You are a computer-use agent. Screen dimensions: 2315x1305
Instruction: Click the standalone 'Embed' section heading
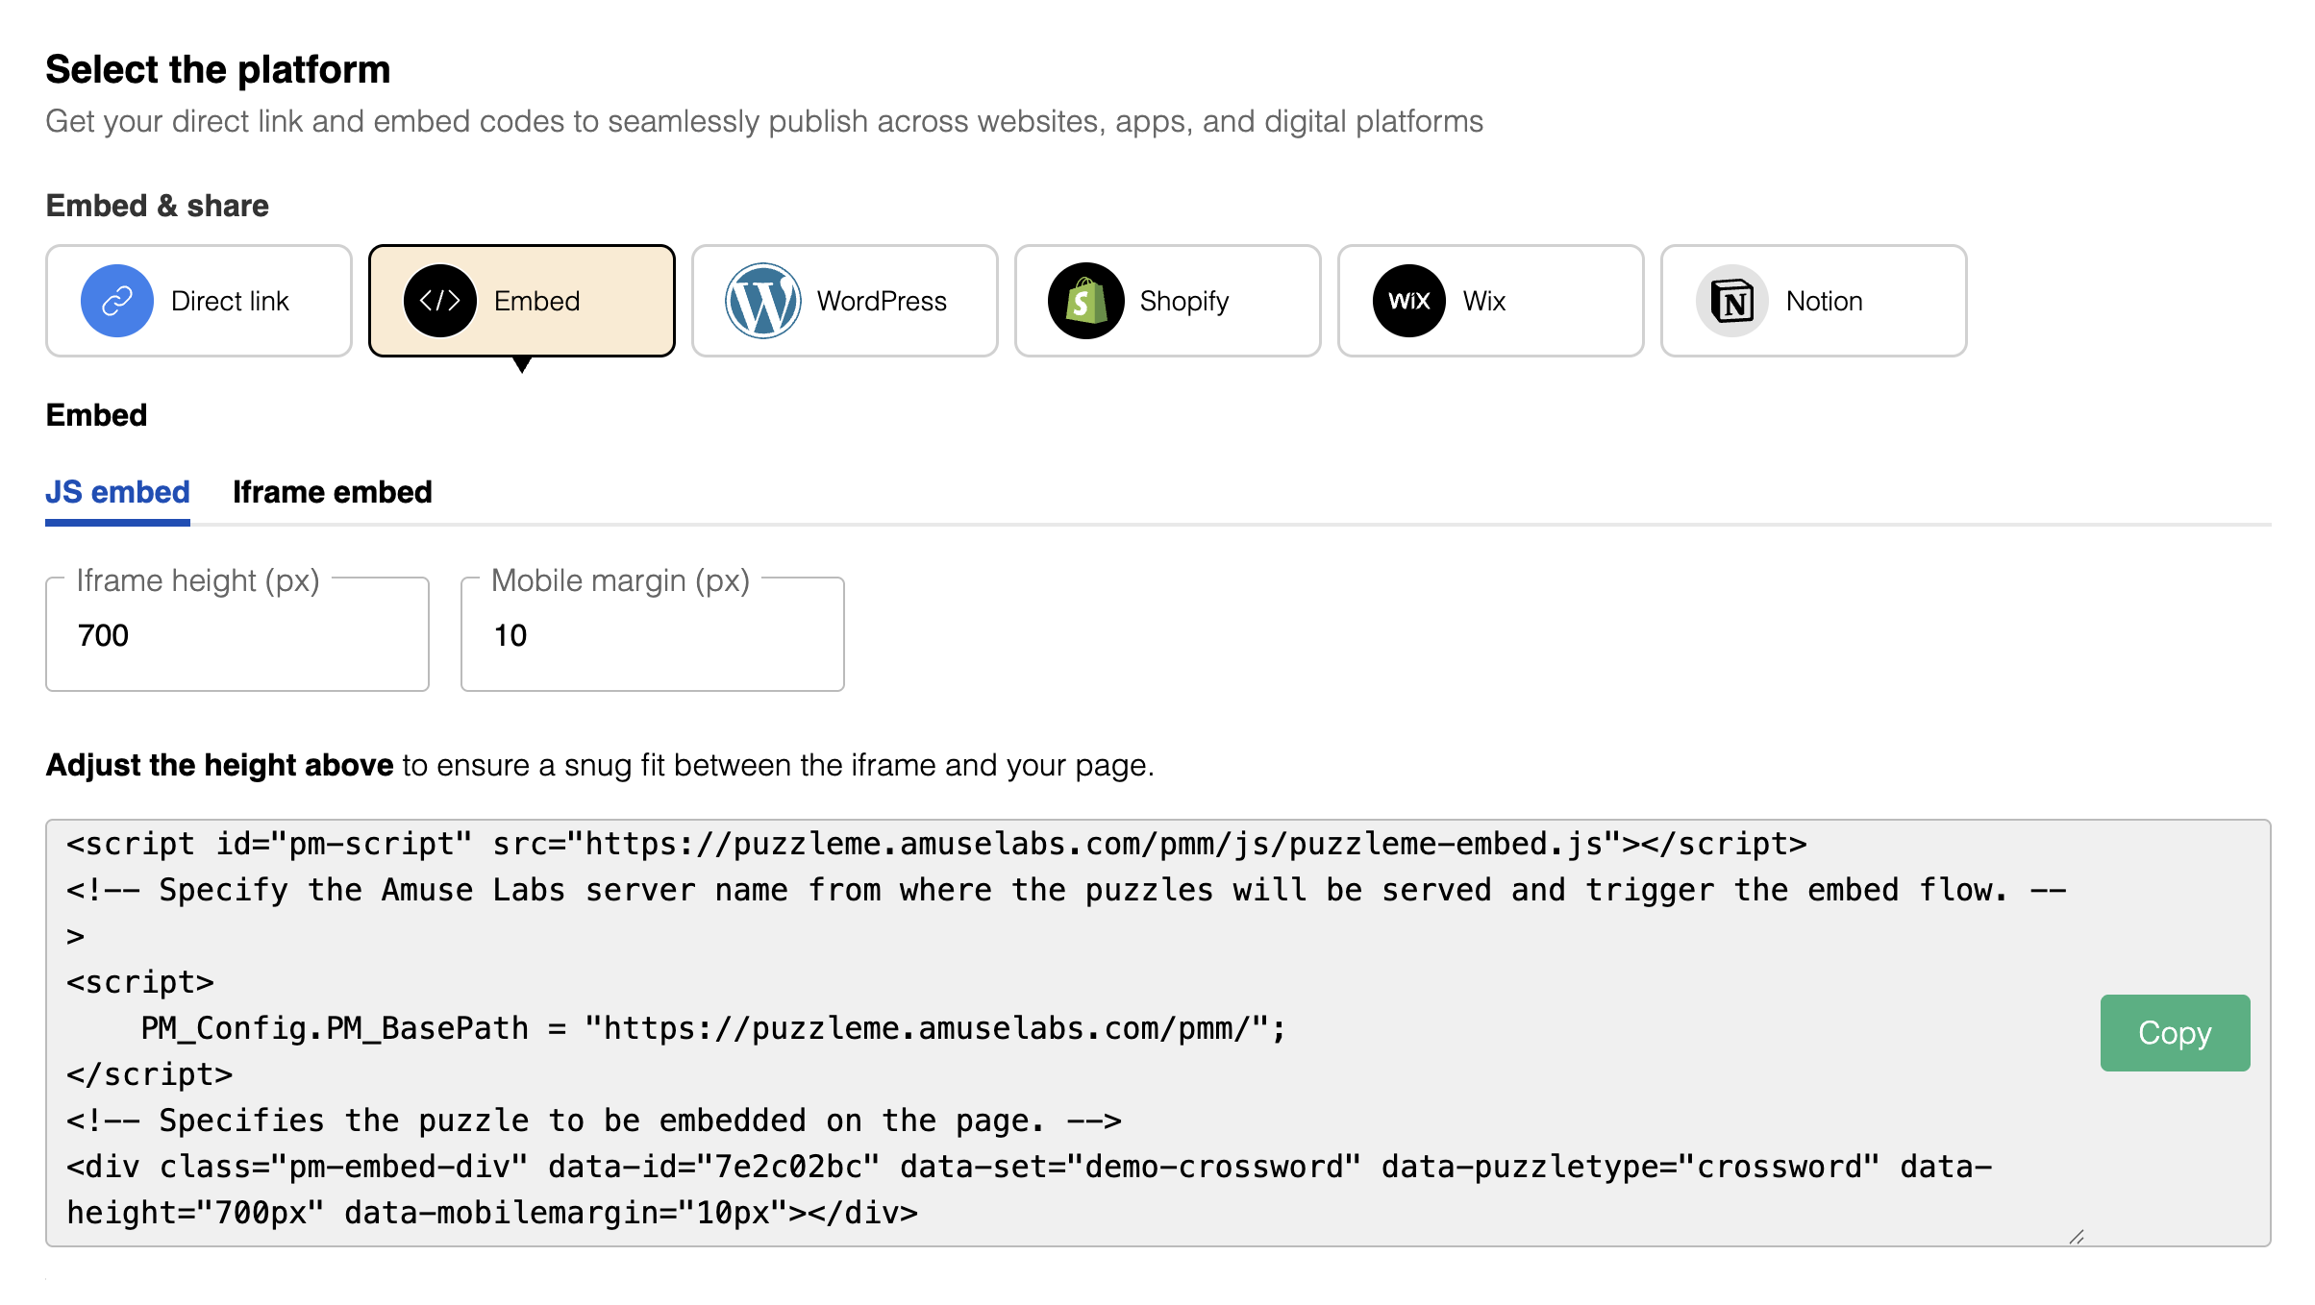coord(96,415)
